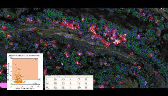The height and width of the screenshot is (96, 168).
Task: Select the UR quadrant row in the table
Action: (x=69, y=80)
